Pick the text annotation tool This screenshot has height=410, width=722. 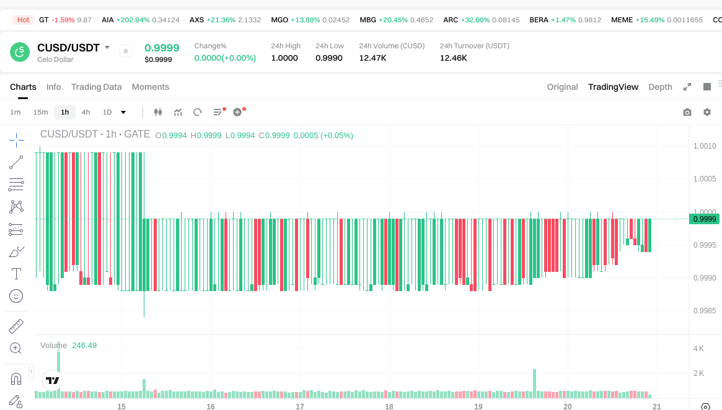click(x=16, y=274)
